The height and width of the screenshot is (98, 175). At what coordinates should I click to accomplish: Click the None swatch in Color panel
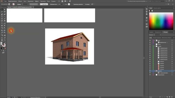[150, 11]
